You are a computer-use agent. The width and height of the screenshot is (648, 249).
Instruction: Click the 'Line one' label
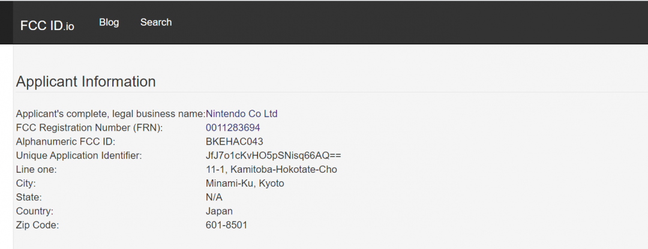36,170
